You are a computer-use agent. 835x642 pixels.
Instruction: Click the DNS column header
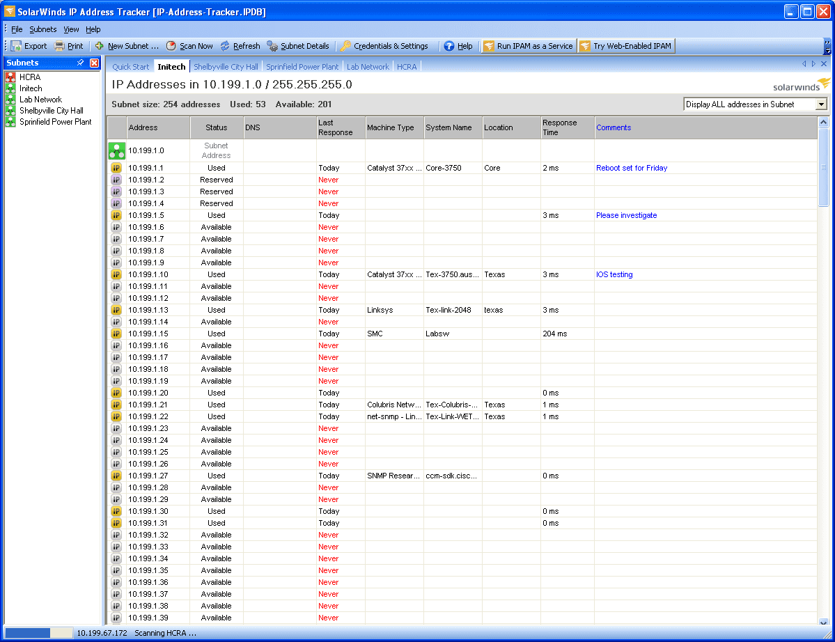click(279, 127)
